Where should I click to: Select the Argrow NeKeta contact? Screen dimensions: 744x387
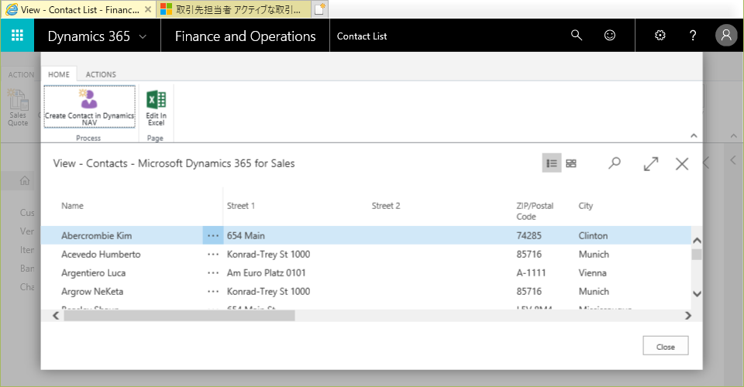pyautogui.click(x=92, y=291)
